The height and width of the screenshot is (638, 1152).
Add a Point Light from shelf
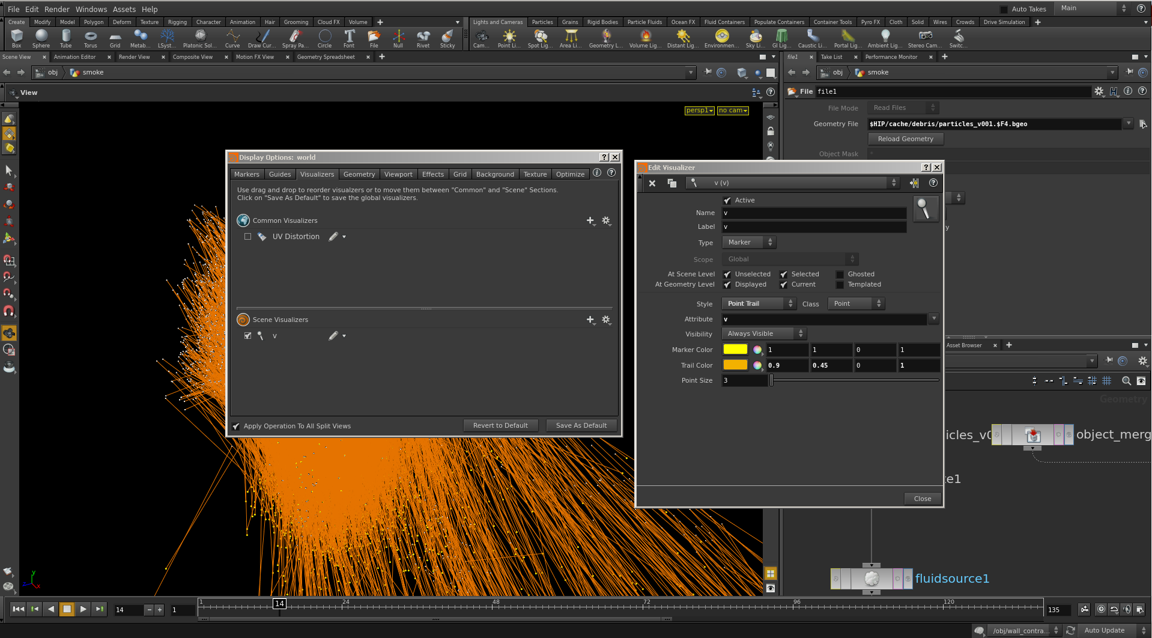coord(509,38)
